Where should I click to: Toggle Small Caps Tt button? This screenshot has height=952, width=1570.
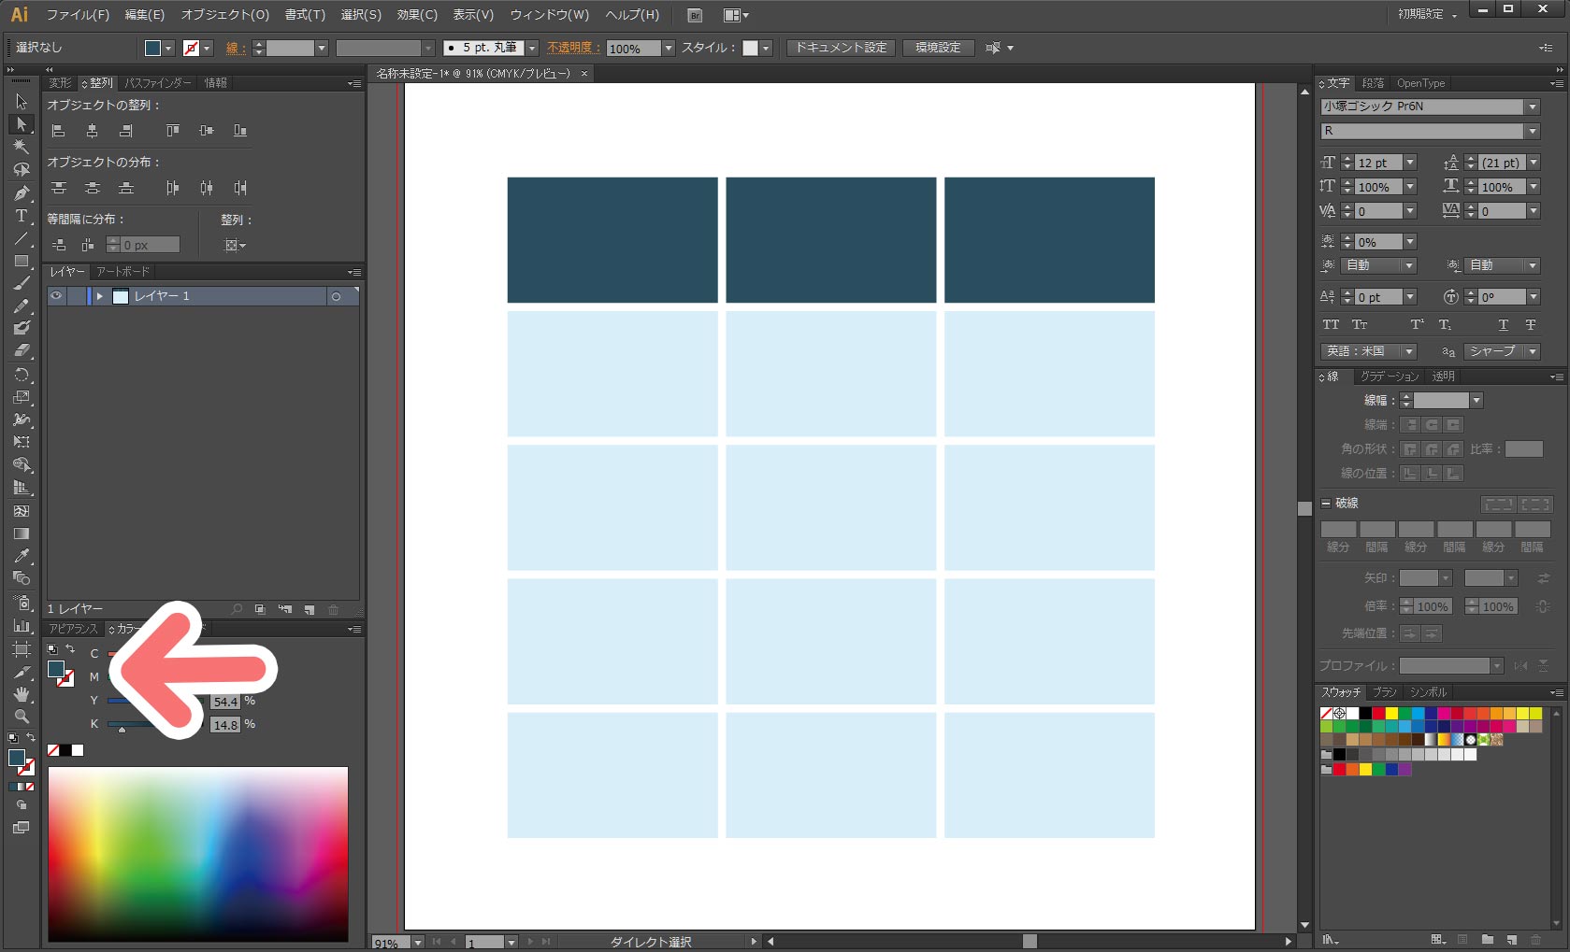click(1360, 325)
